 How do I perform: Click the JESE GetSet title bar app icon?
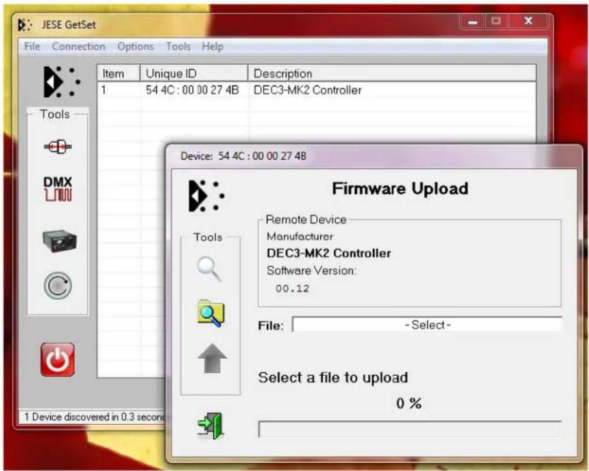coord(24,25)
